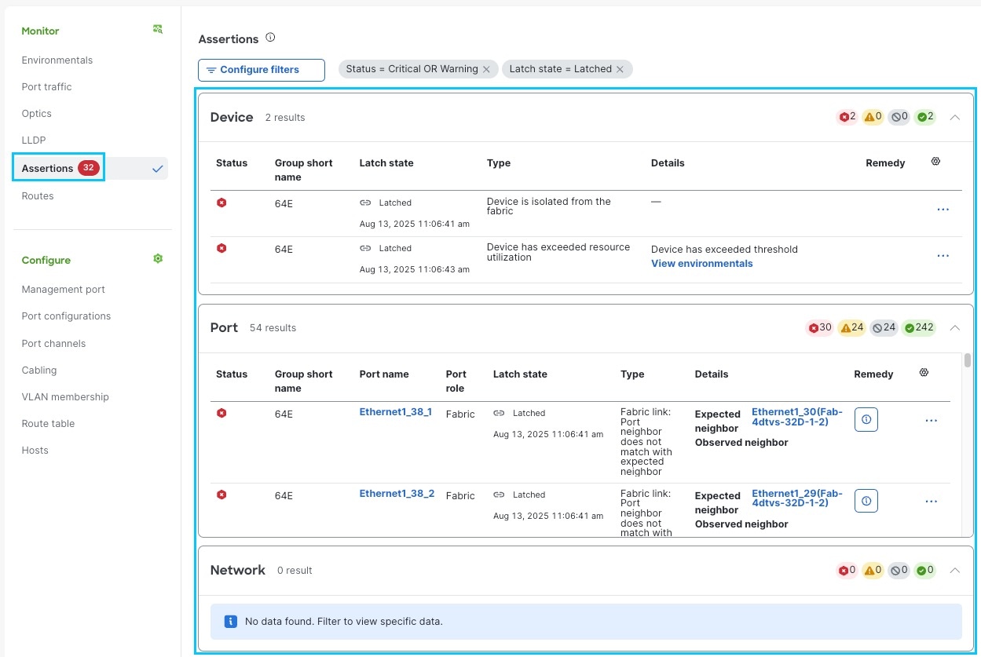This screenshot has width=981, height=657.
Task: Go to Port configurations
Action: pyautogui.click(x=66, y=316)
